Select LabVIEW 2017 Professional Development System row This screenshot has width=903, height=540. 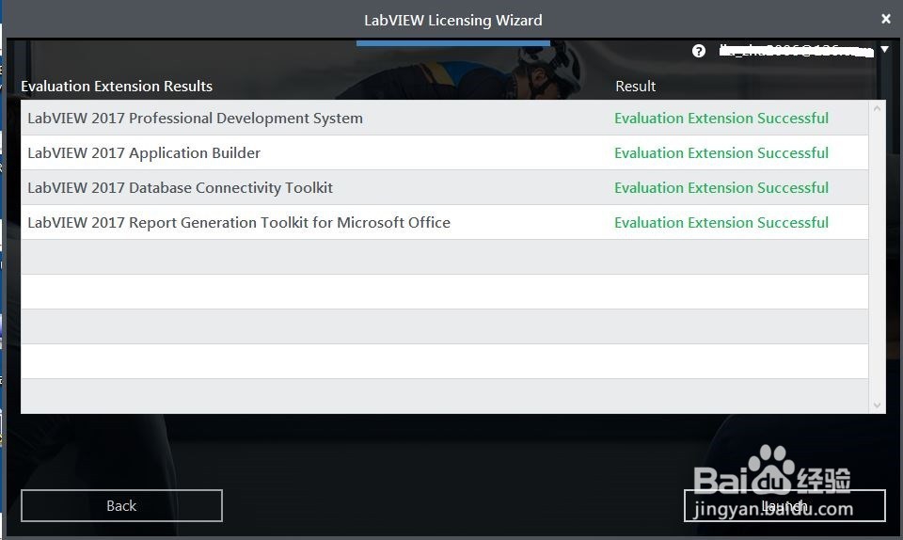[445, 118]
